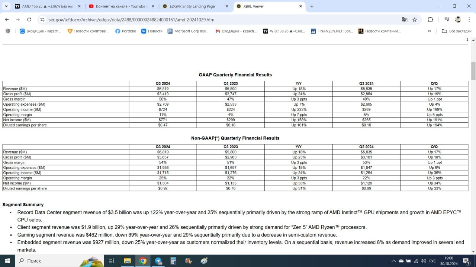The width and height of the screenshot is (476, 267).
Task: Open the Chrome three-dot menu
Action: tap(468, 20)
